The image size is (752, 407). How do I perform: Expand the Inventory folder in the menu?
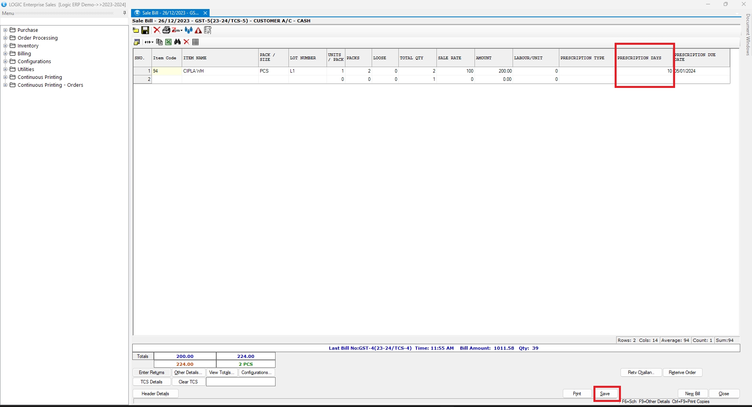(x=5, y=46)
